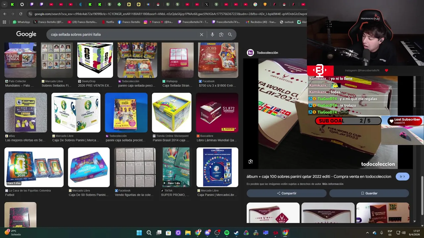Open the tab search chevron
The image size is (424, 238).
[4, 4]
